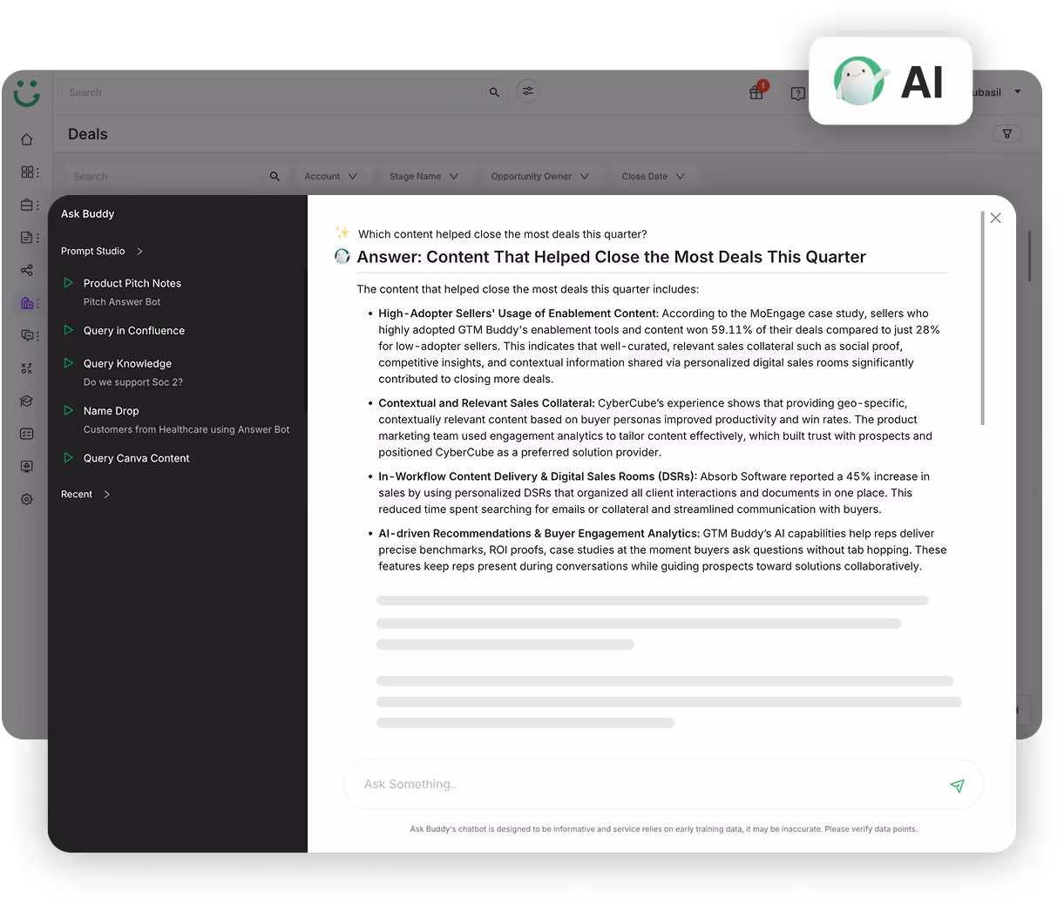The width and height of the screenshot is (1064, 904).
Task: Select the Product Pitch Notes prompt
Action: coord(132,284)
